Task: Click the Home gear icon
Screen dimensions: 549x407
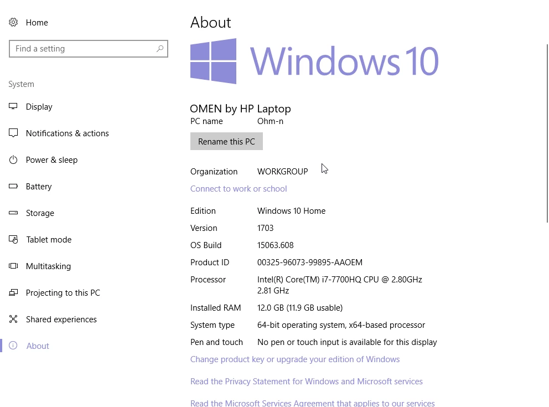Action: pyautogui.click(x=13, y=22)
